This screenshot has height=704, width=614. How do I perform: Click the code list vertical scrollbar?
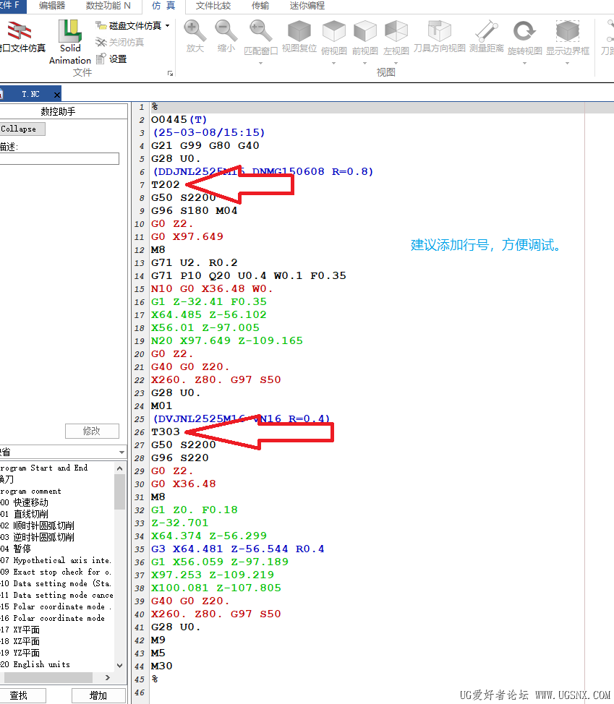coord(120,564)
